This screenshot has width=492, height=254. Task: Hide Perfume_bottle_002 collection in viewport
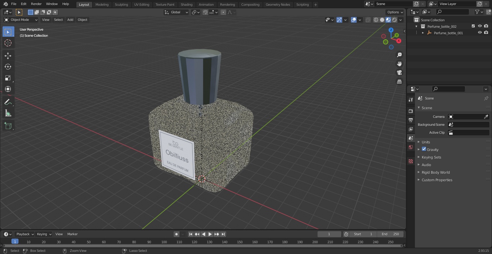480,26
